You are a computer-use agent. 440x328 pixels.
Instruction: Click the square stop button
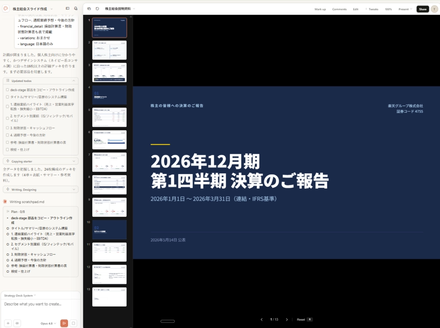[x=73, y=323]
